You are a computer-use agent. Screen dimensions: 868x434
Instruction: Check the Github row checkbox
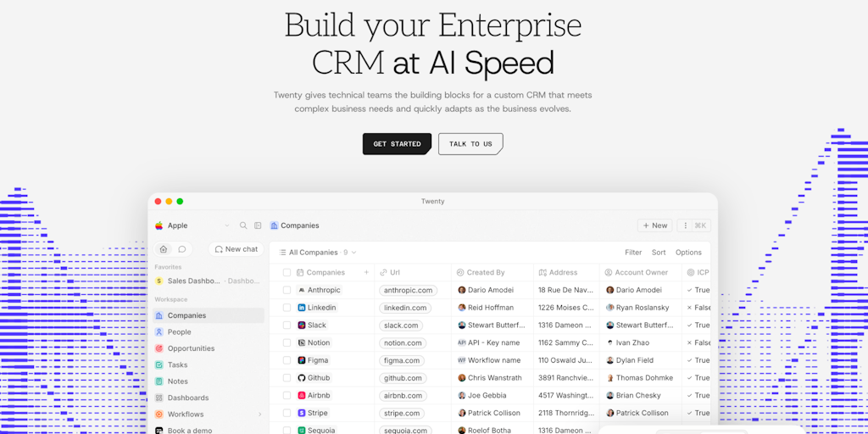click(x=287, y=377)
